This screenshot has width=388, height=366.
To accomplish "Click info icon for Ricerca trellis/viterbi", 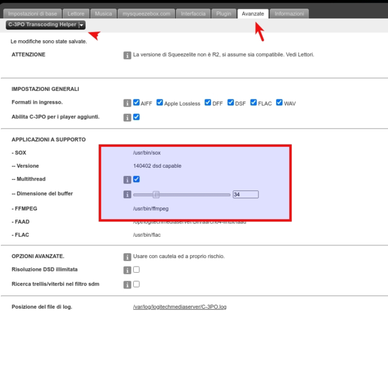I will (x=127, y=284).
